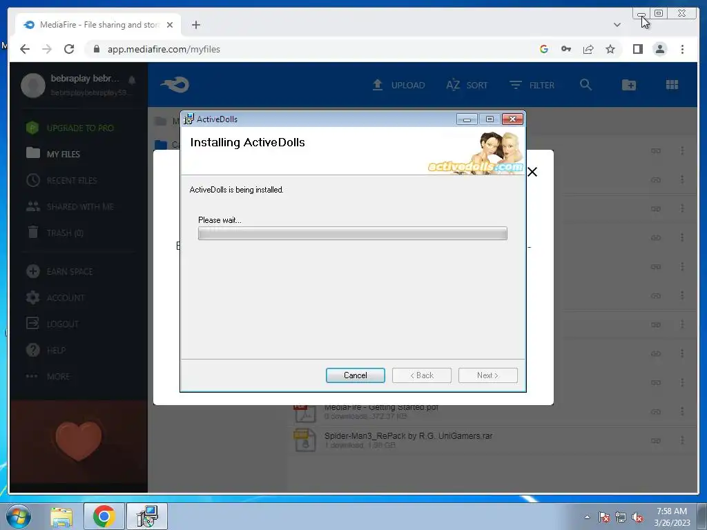This screenshot has height=530, width=707.
Task: Expand Chrome tab search chevron
Action: (x=617, y=25)
